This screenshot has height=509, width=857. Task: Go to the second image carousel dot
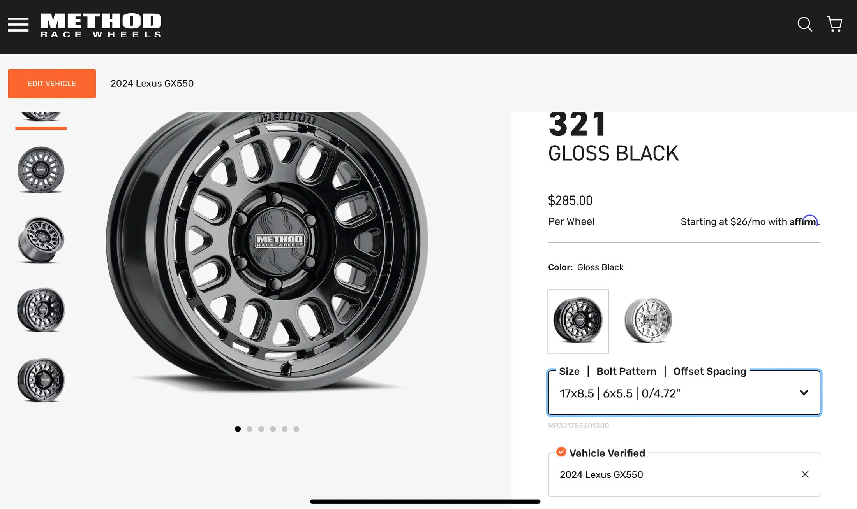pyautogui.click(x=250, y=429)
